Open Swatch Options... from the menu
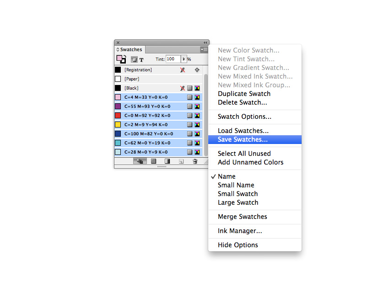The height and width of the screenshot is (303, 389). [255, 117]
